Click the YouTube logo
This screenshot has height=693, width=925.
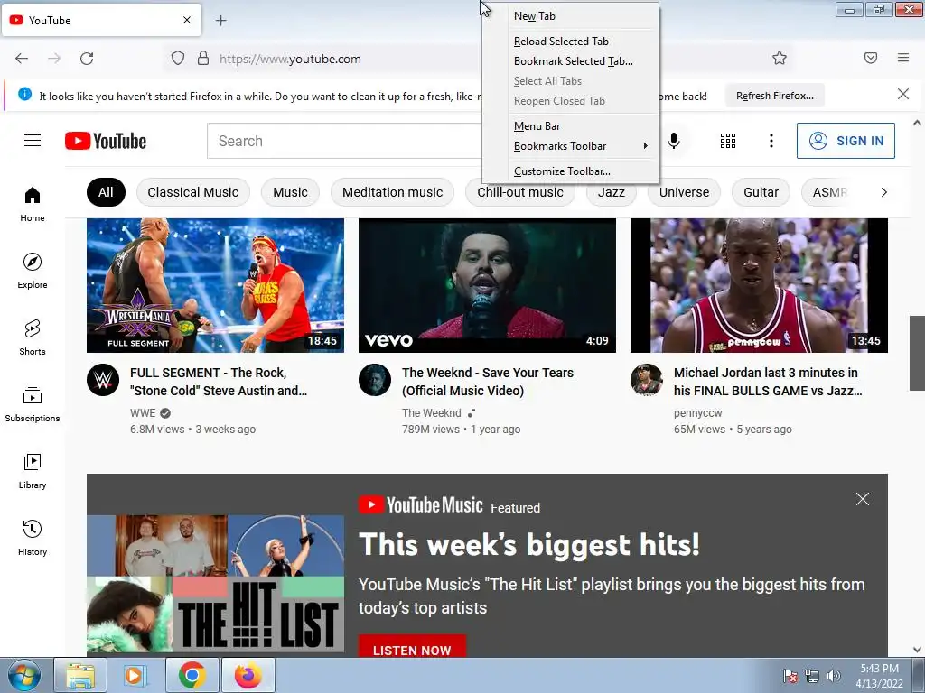click(x=106, y=141)
